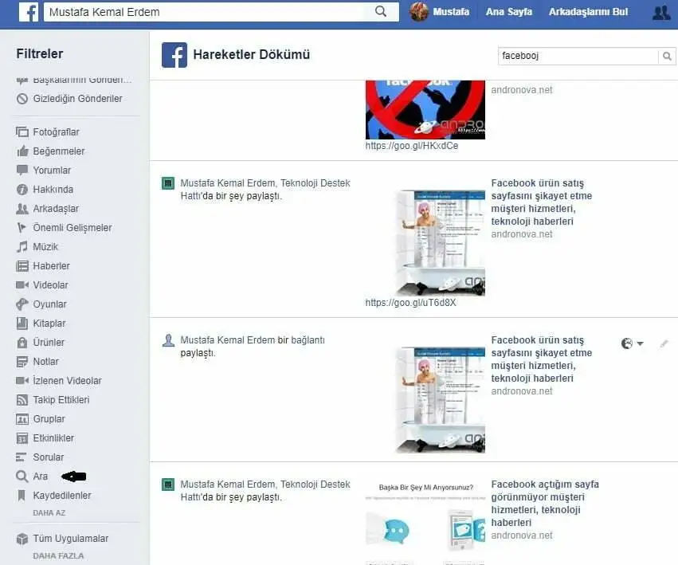Select the Beğenmeler filter label
The image size is (678, 565).
(x=59, y=151)
